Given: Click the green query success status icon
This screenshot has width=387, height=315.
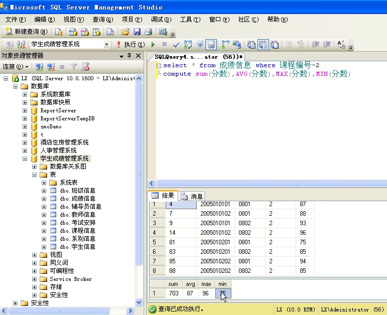Looking at the screenshot, I should point(153,309).
